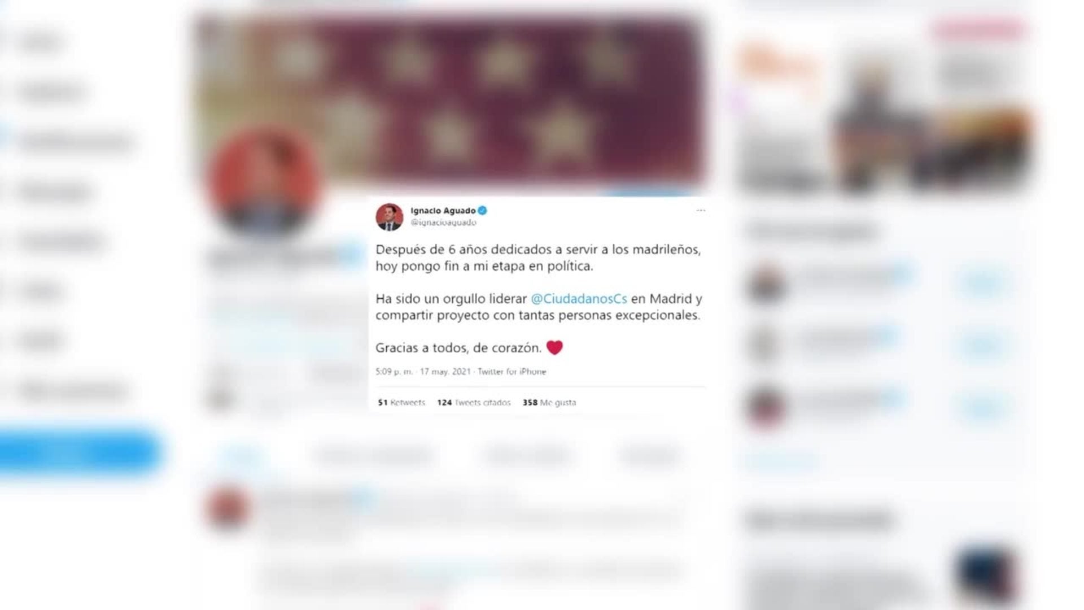Open the tweet's three-dot more options menu
Image resolution: width=1084 pixels, height=610 pixels.
pyautogui.click(x=701, y=210)
